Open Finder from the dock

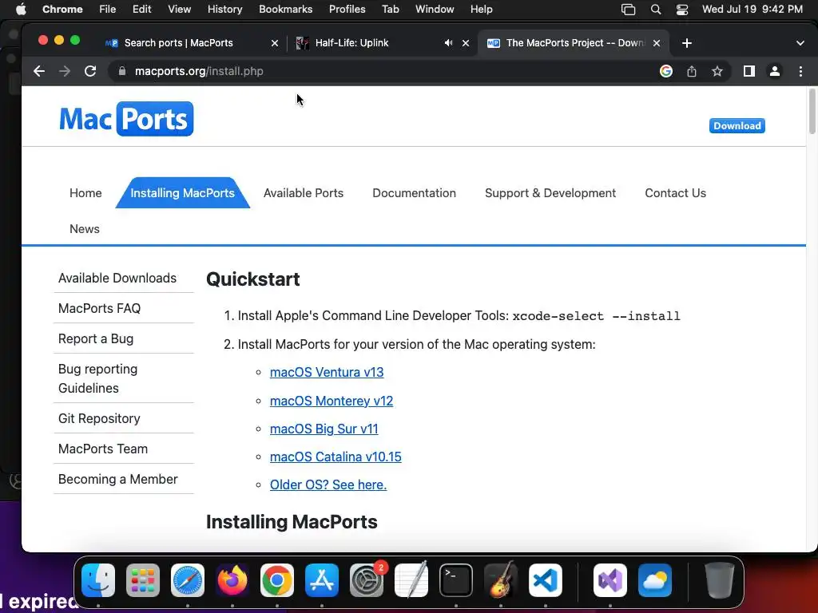click(x=98, y=580)
